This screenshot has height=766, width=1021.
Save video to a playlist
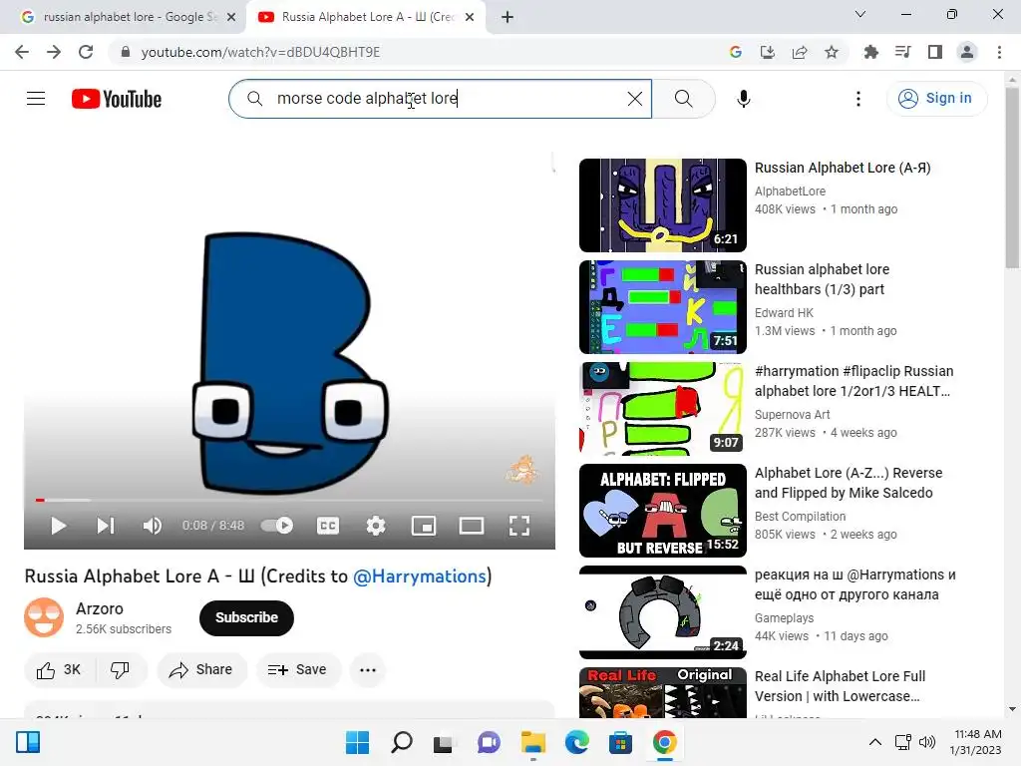coord(297,669)
